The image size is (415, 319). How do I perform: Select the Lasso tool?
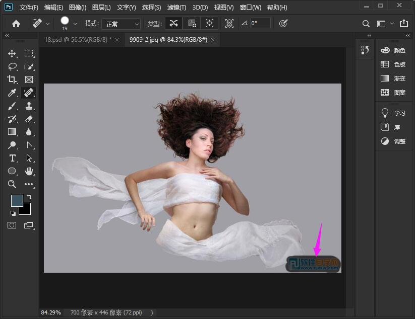(12, 66)
